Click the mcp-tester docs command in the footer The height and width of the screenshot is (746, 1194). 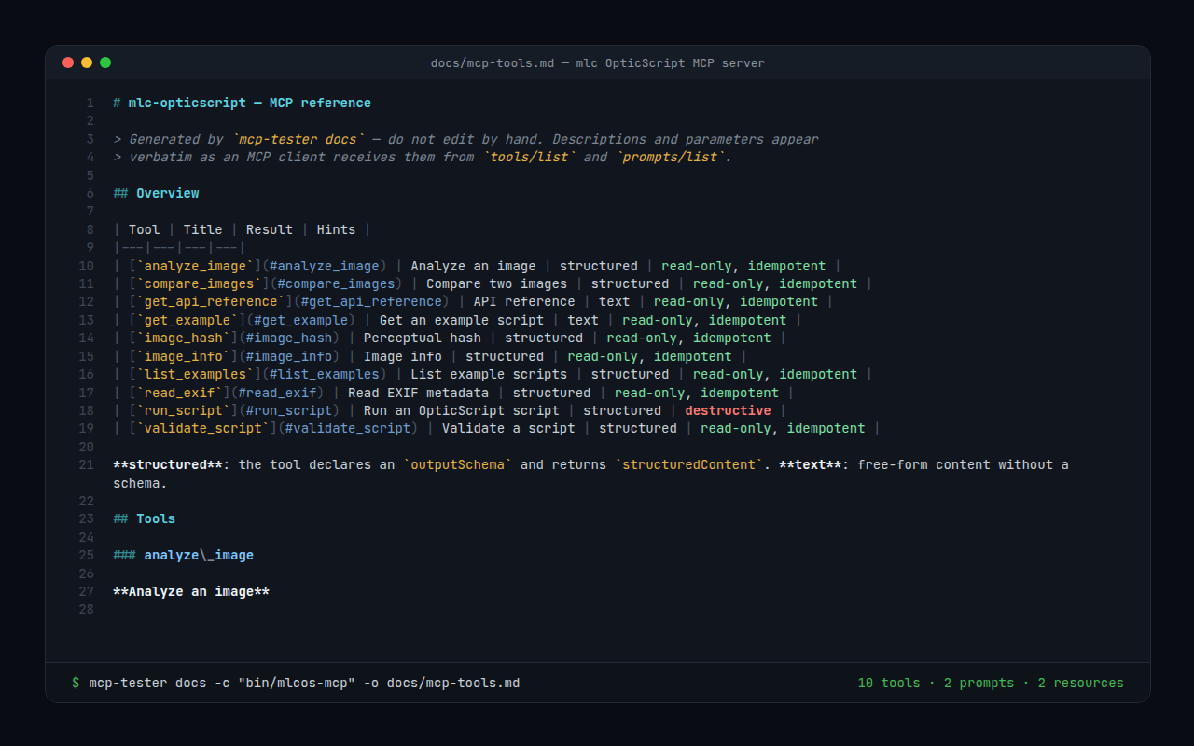[x=304, y=683]
